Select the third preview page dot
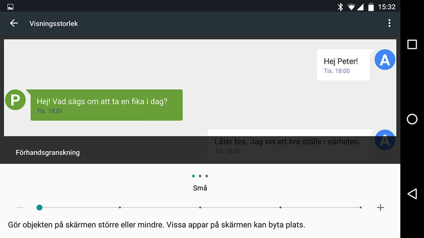 207,176
